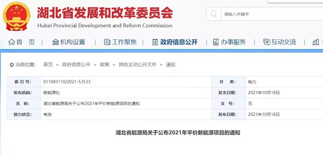Image resolution: width=323 pixels, height=155 pixels.
Task: Click the edit icon beside 办事服务
Action: click(216, 42)
